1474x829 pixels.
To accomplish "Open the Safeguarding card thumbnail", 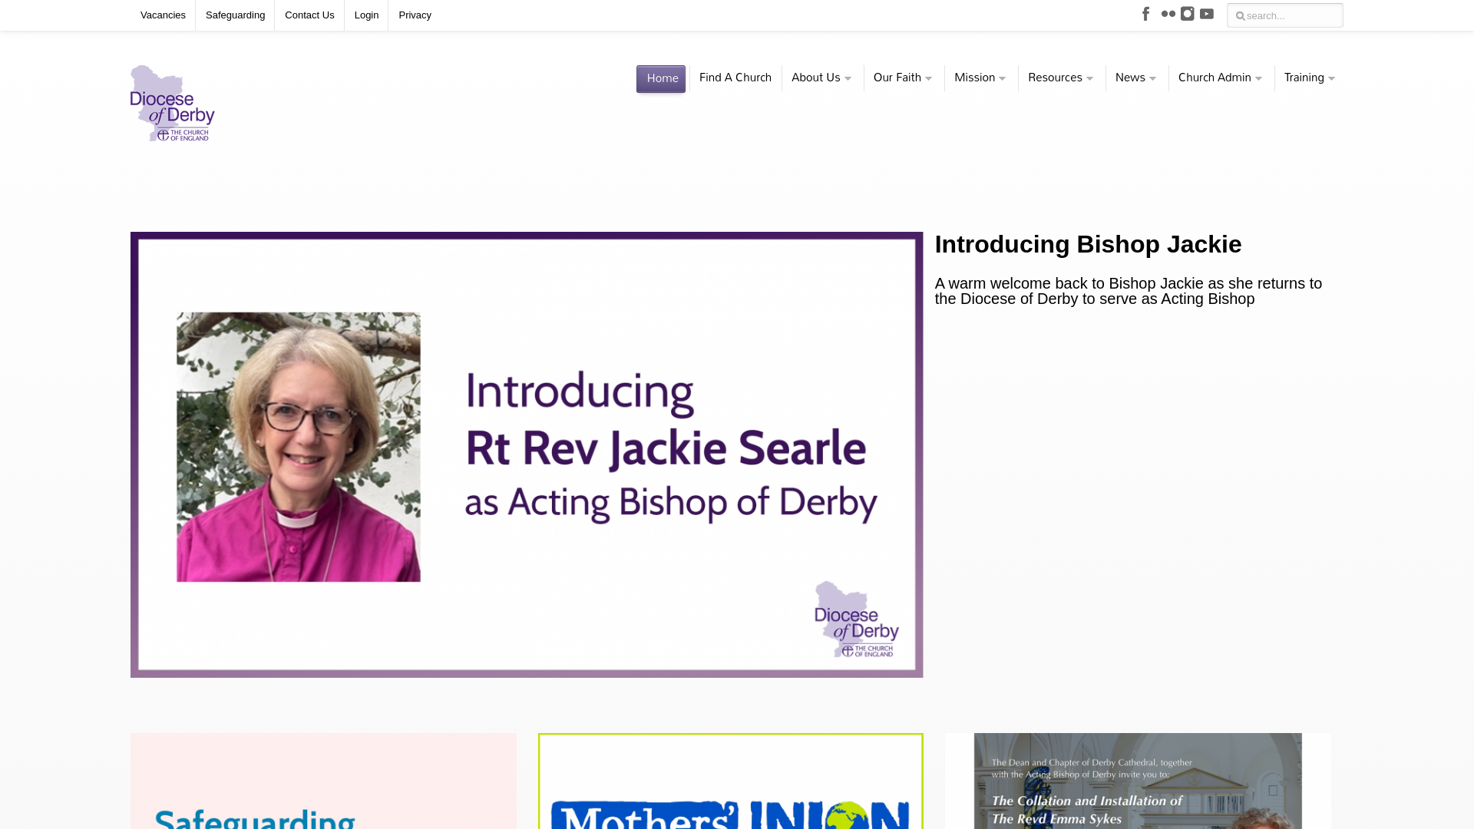I will (x=323, y=781).
